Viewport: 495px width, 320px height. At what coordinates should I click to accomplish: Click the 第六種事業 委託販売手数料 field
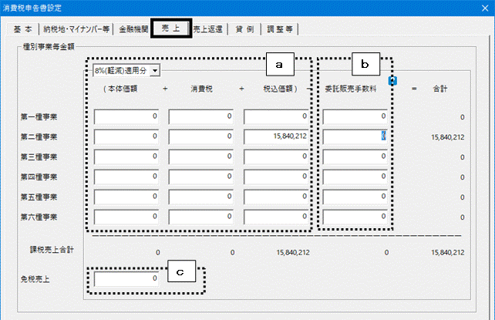coord(355,217)
